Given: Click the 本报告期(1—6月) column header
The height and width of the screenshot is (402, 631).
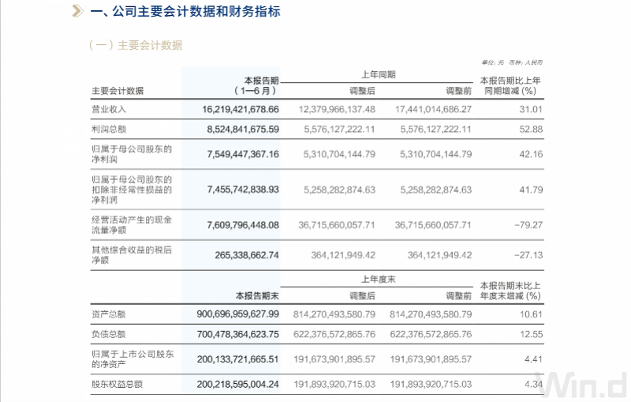Looking at the screenshot, I should [x=257, y=86].
